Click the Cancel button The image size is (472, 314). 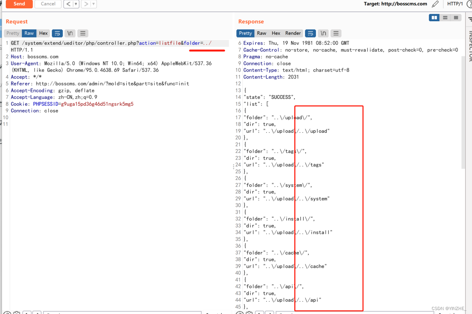pos(48,4)
